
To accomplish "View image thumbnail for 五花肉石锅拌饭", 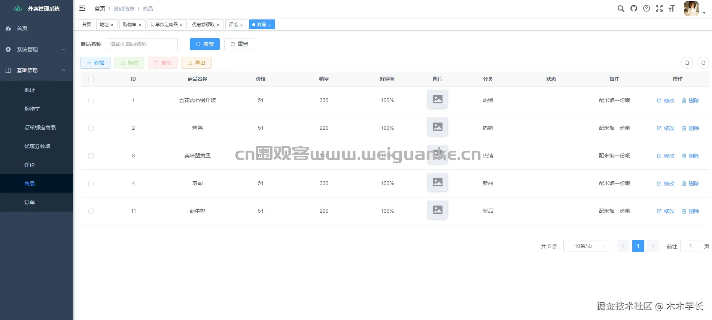I will (437, 99).
